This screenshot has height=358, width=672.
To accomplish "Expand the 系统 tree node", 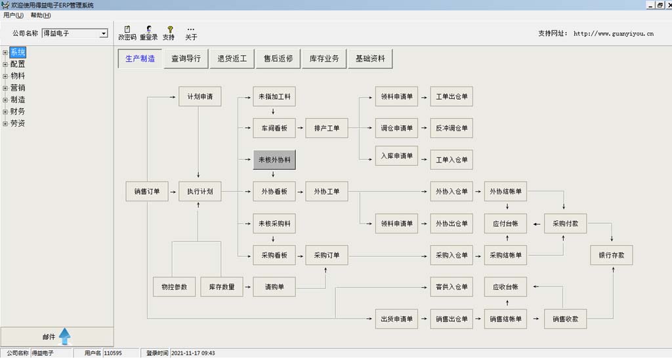I will 5,52.
